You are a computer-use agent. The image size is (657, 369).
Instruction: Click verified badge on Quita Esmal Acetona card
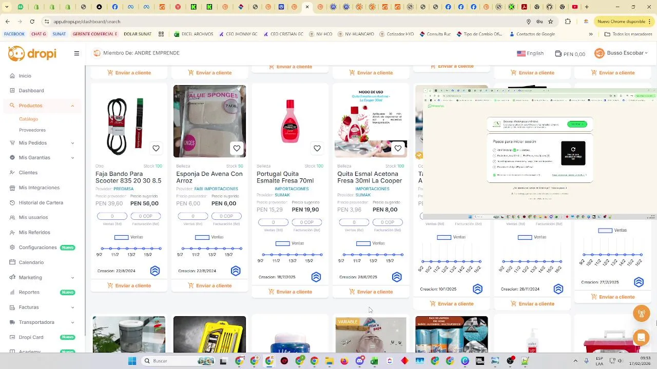click(x=397, y=277)
